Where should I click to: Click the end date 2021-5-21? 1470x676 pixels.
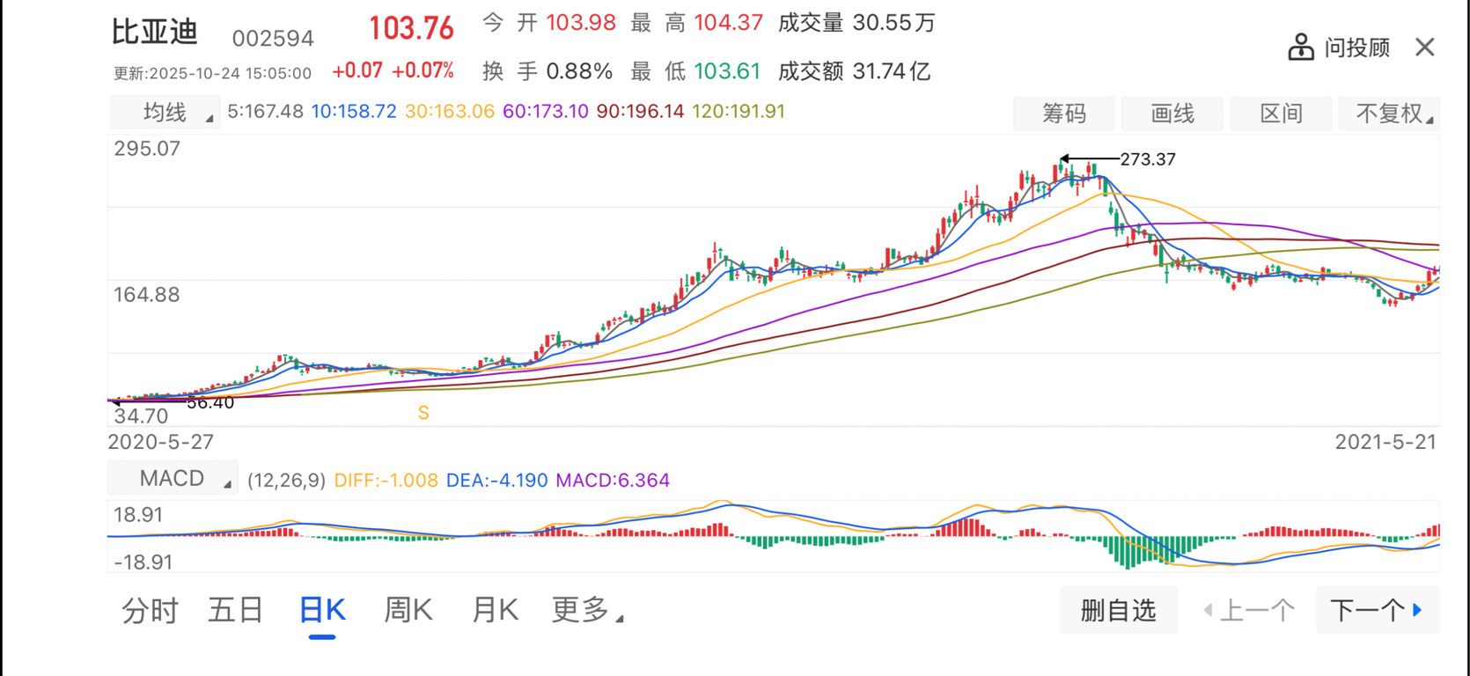[1386, 442]
